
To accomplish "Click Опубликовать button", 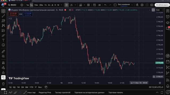I will [x=162, y=5].
